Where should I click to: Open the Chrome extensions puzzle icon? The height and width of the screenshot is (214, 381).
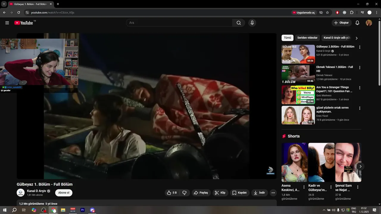[352, 12]
